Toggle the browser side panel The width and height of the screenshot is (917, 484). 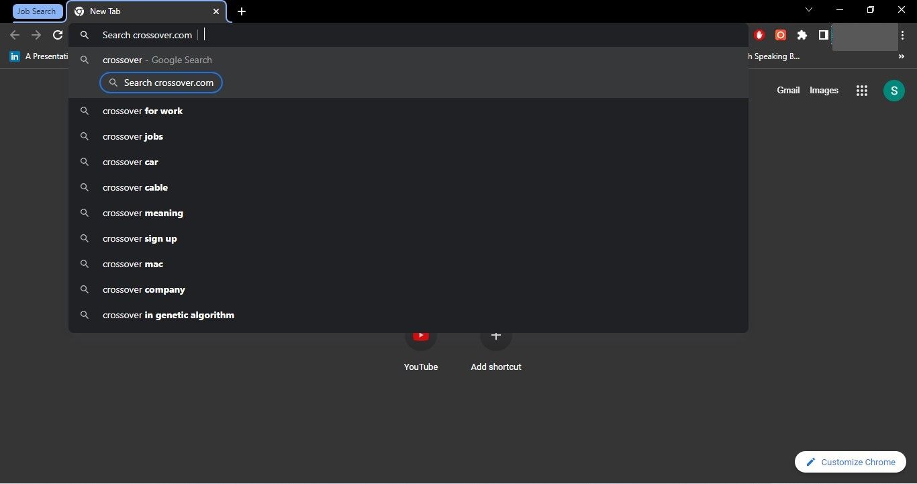(823, 35)
